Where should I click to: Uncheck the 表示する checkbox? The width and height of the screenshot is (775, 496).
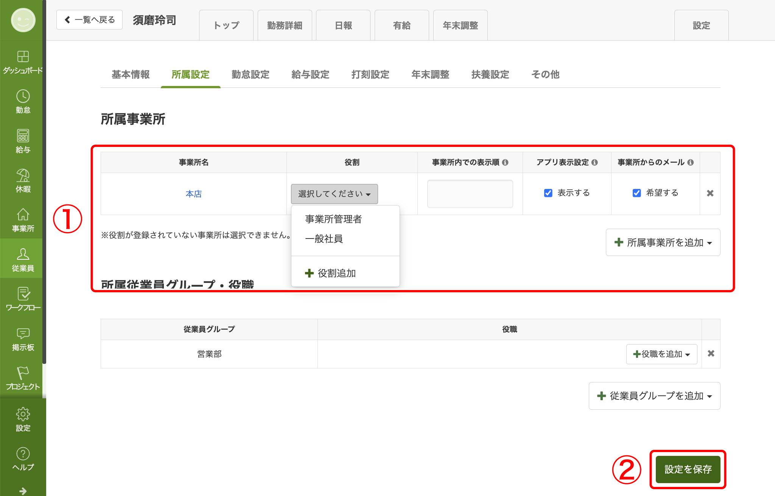click(x=548, y=193)
